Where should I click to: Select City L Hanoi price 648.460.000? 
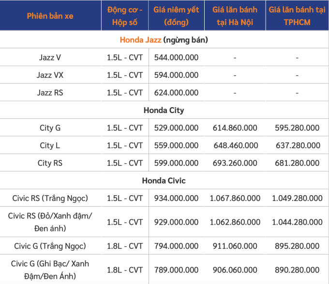[x=235, y=145]
